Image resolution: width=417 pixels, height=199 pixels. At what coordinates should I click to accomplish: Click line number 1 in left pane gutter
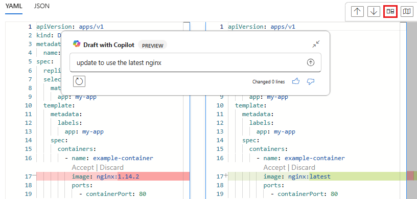pos(30,27)
